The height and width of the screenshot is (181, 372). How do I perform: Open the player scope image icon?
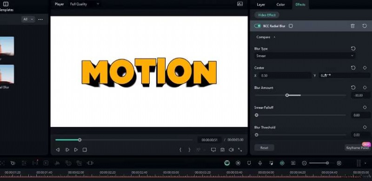pos(240,4)
